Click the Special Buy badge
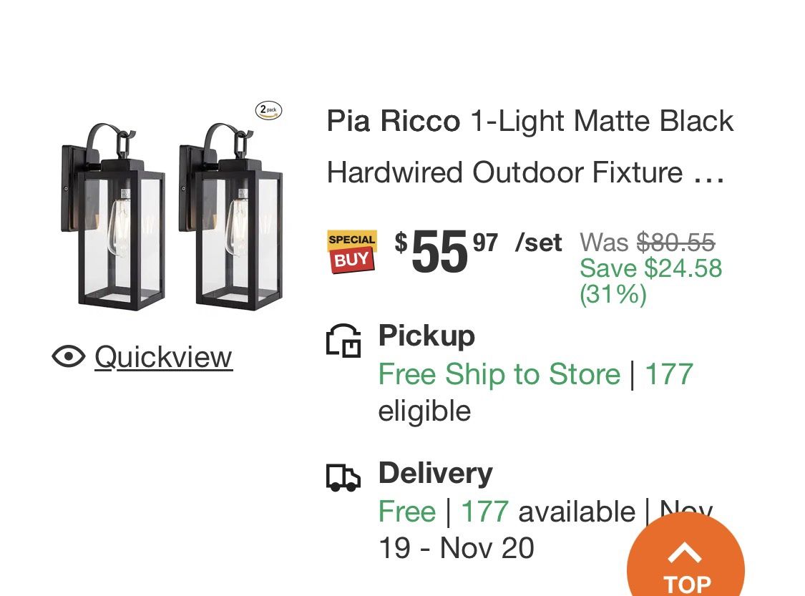The height and width of the screenshot is (596, 805). [x=351, y=250]
